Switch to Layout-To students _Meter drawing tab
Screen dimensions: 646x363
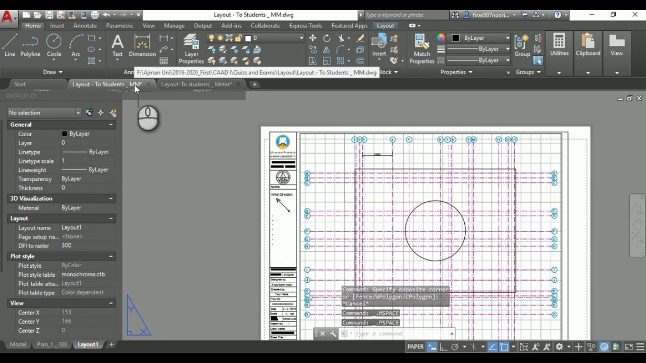(x=196, y=84)
